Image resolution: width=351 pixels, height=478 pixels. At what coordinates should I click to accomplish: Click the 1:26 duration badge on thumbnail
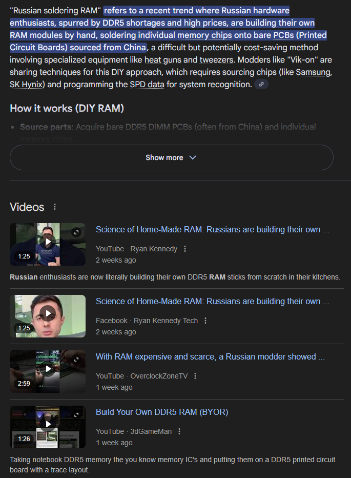(24, 439)
